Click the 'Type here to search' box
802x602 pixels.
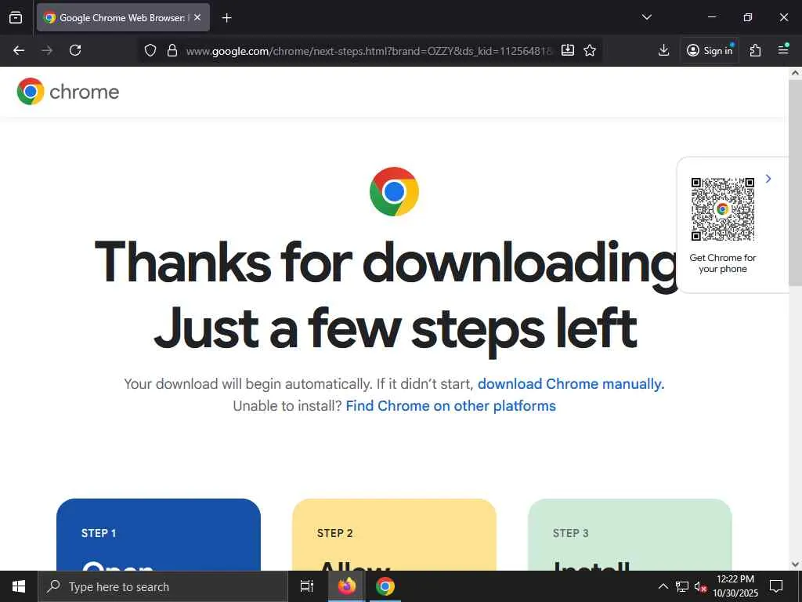[163, 586]
